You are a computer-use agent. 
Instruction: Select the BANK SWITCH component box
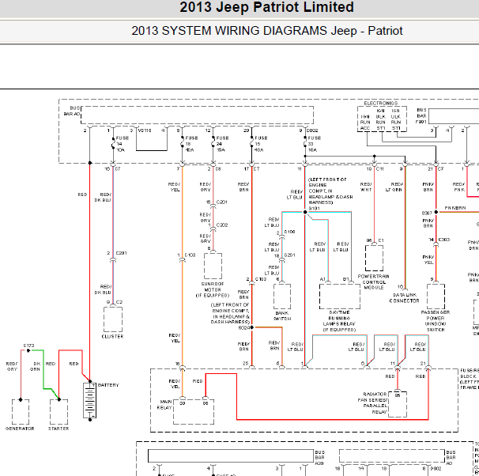pos(282,297)
